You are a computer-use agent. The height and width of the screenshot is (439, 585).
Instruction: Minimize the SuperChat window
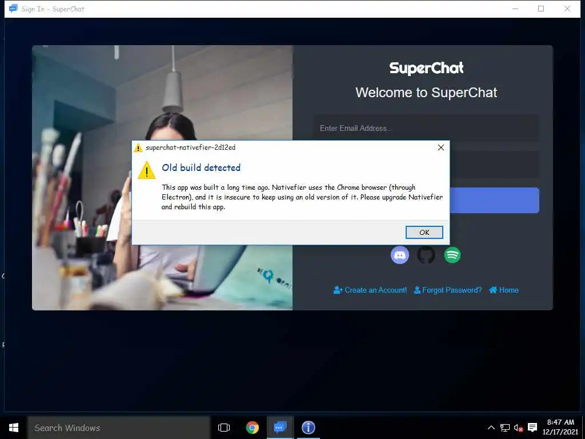coord(515,9)
